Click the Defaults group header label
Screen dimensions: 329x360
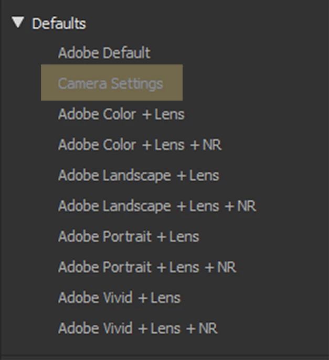tap(59, 24)
